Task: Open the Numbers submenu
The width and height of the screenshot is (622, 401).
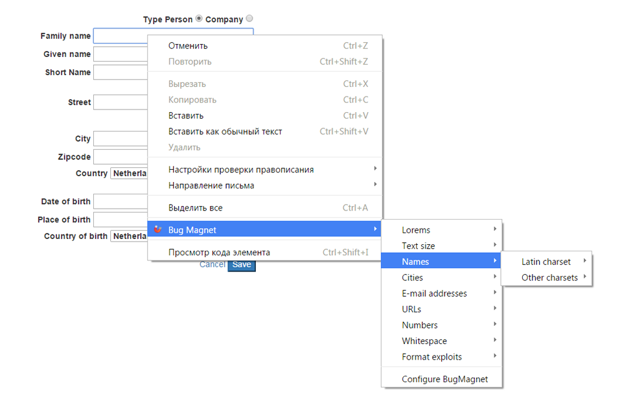Action: click(x=420, y=325)
